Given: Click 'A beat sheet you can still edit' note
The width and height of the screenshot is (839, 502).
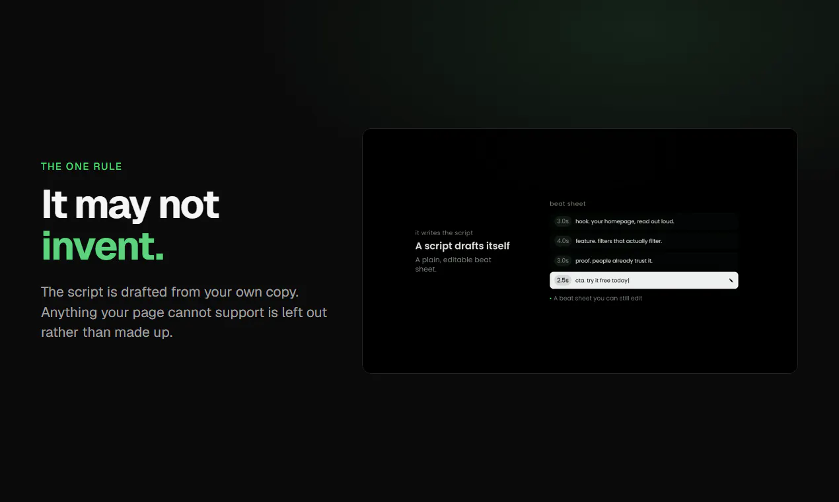Looking at the screenshot, I should pos(598,299).
